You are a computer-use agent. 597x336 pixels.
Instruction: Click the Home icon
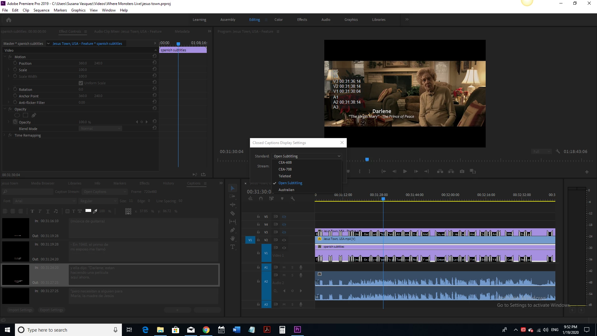point(9,20)
